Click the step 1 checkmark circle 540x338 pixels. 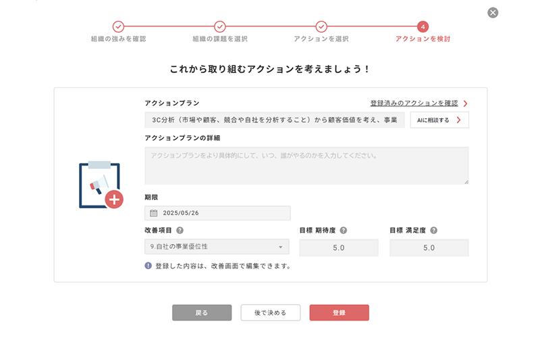click(118, 26)
